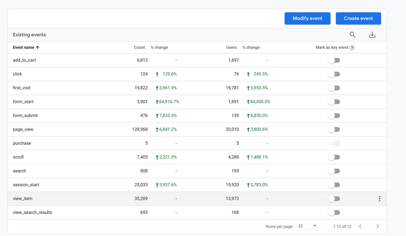Select the session_start event name
Image resolution: width=406 pixels, height=236 pixels.
pos(26,185)
